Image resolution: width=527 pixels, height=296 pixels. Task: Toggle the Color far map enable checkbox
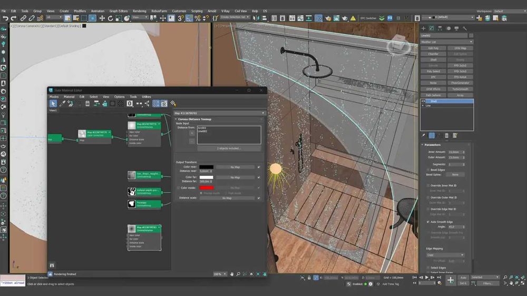259,177
